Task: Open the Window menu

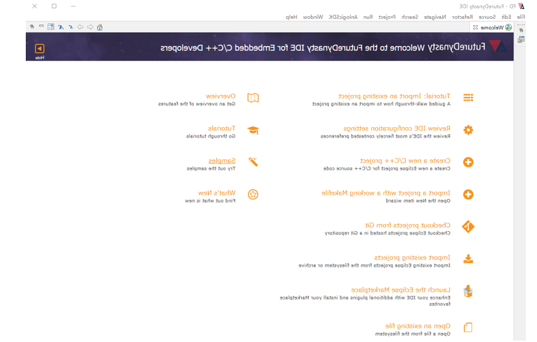Action: coord(313,17)
